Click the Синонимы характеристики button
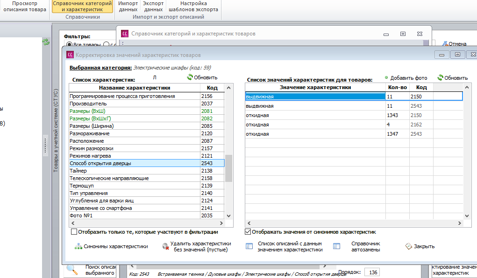 (x=111, y=246)
